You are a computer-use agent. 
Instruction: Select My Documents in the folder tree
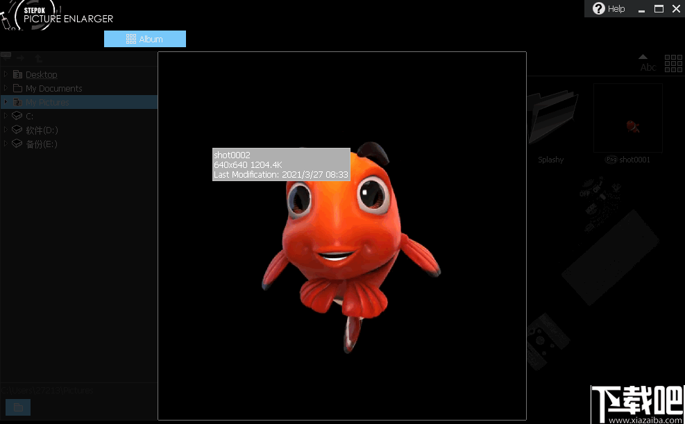click(53, 89)
